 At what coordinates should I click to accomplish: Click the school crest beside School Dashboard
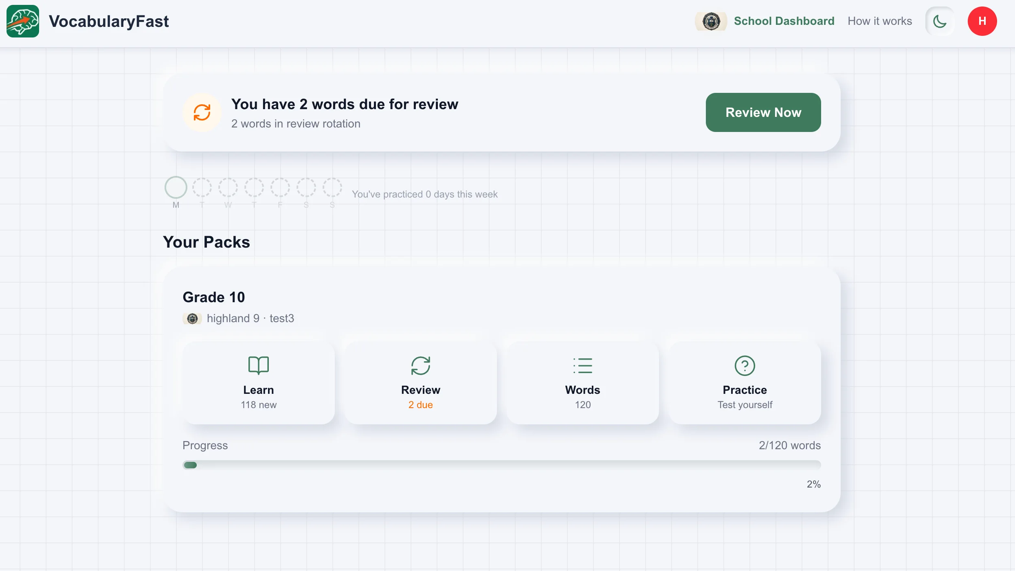click(710, 21)
